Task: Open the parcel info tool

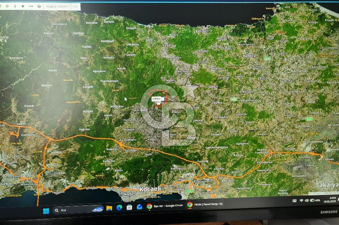Action: pos(15,6)
